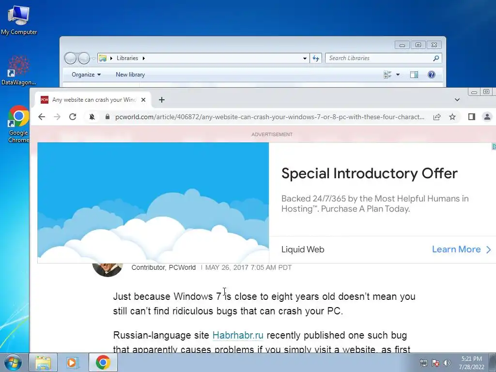496x372 pixels.
Task: Click the 'Contributor, PCWorld' byline text
Action: (x=164, y=267)
